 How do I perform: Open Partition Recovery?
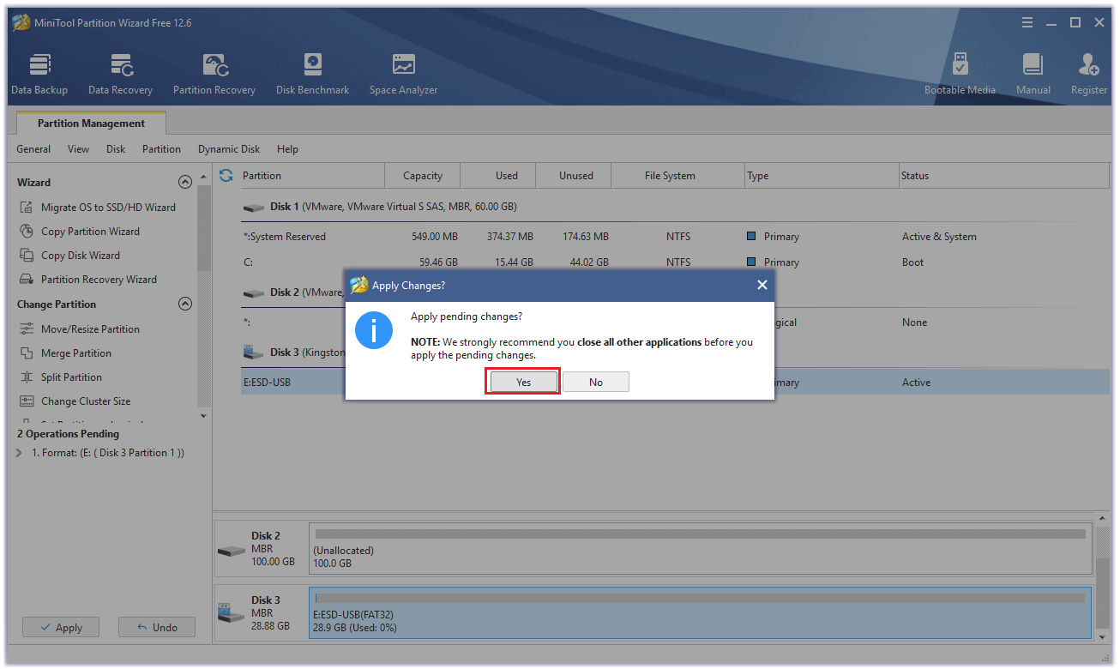tap(214, 74)
